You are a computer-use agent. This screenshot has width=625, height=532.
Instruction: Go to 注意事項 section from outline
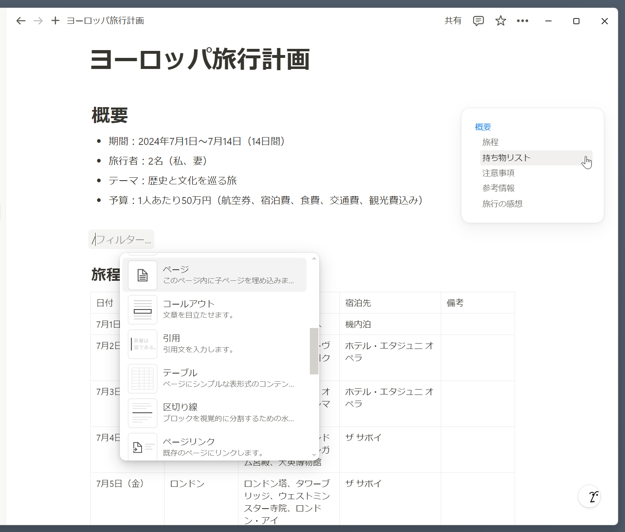tap(498, 173)
